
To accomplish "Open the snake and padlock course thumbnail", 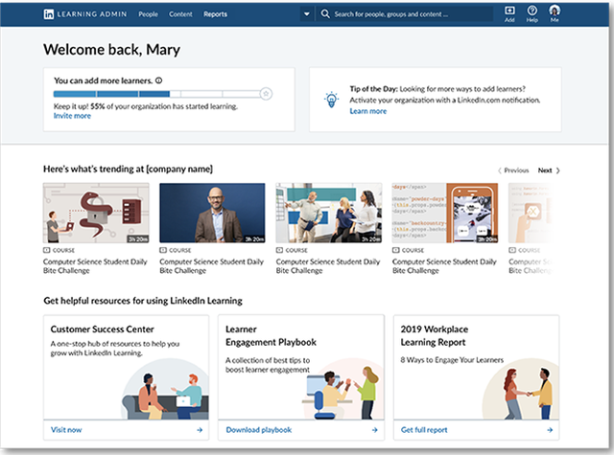I will coord(96,213).
